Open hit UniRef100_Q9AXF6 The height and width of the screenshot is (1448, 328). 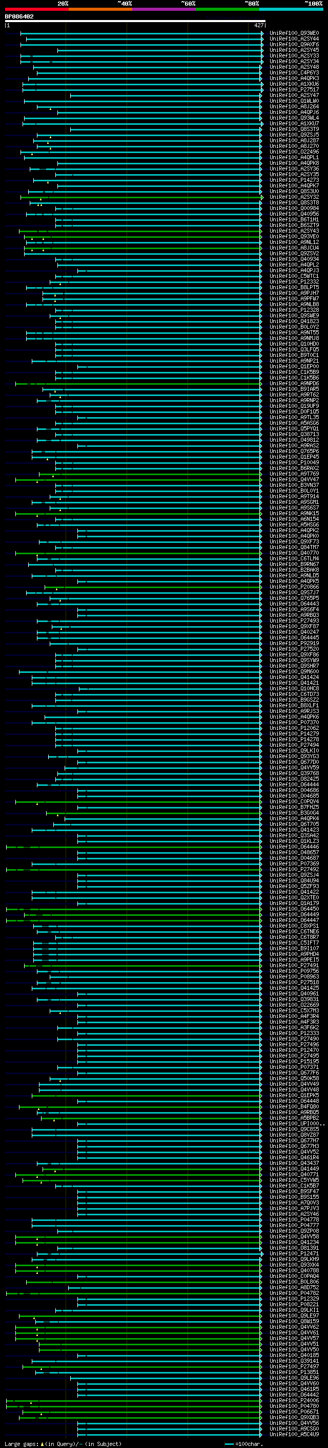click(x=294, y=44)
